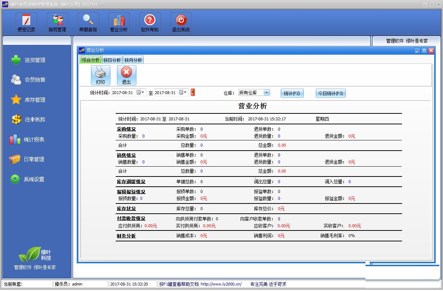Click the 营业分析 report title
Image resolution: width=443 pixels, height=291 pixels.
253,106
